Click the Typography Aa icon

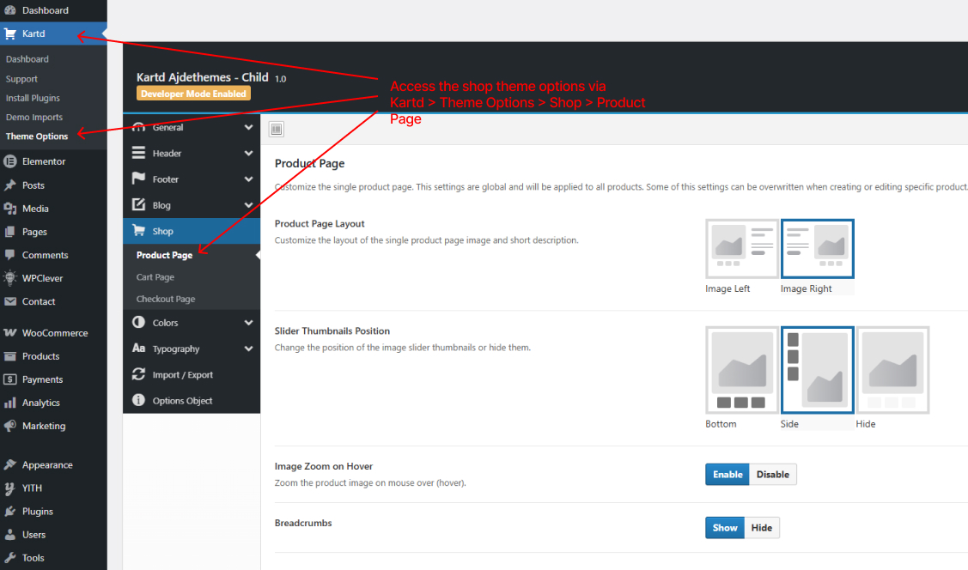[x=139, y=349]
